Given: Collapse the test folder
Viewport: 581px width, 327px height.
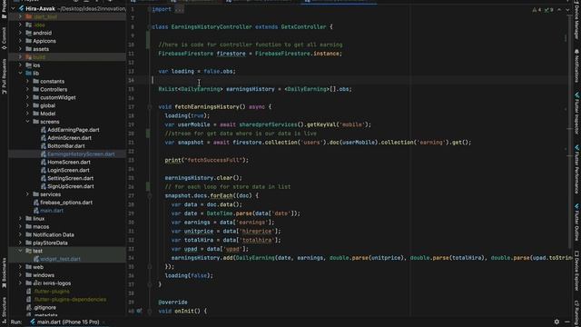Looking at the screenshot, I should coord(20,251).
